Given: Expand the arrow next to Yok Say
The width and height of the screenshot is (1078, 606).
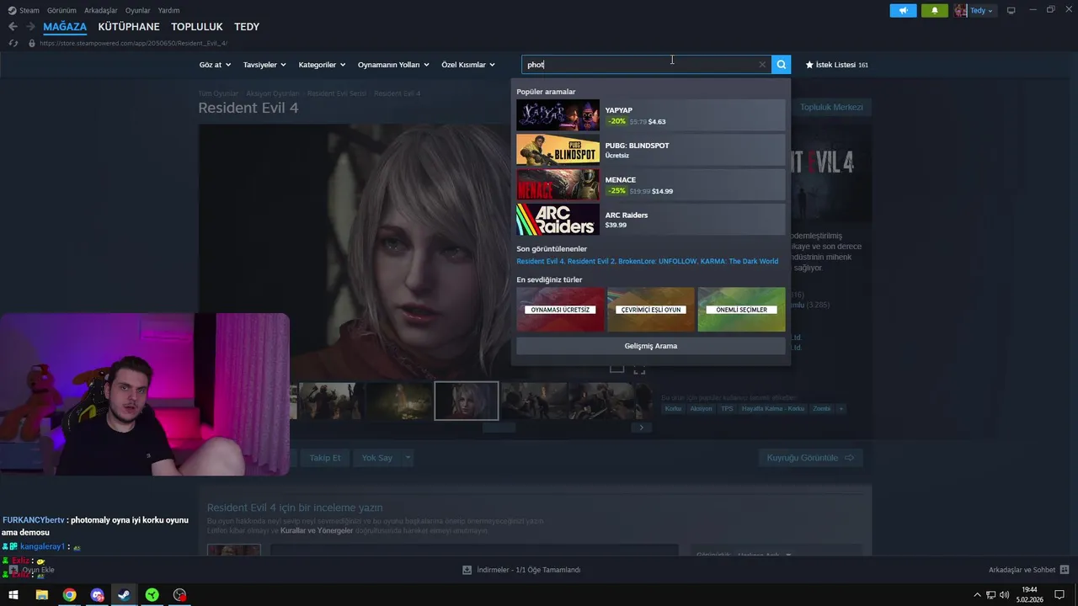Looking at the screenshot, I should [x=408, y=458].
